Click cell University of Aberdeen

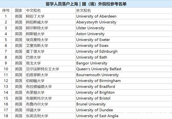(x=124, y=16)
